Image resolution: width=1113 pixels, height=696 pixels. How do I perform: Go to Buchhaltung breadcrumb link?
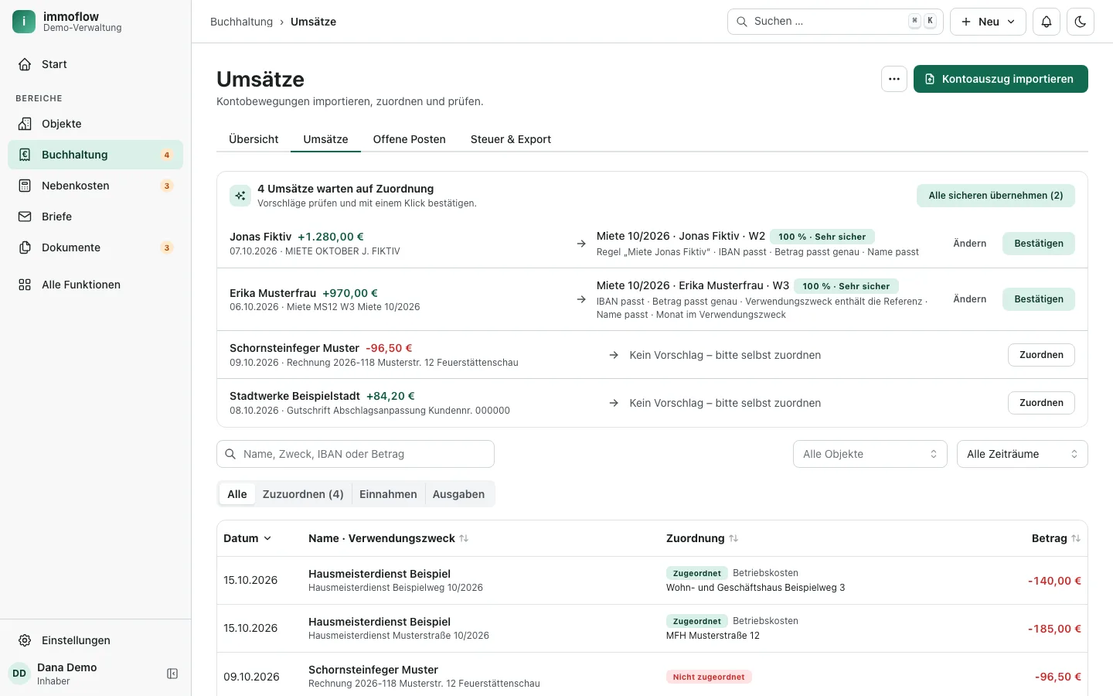(x=241, y=22)
